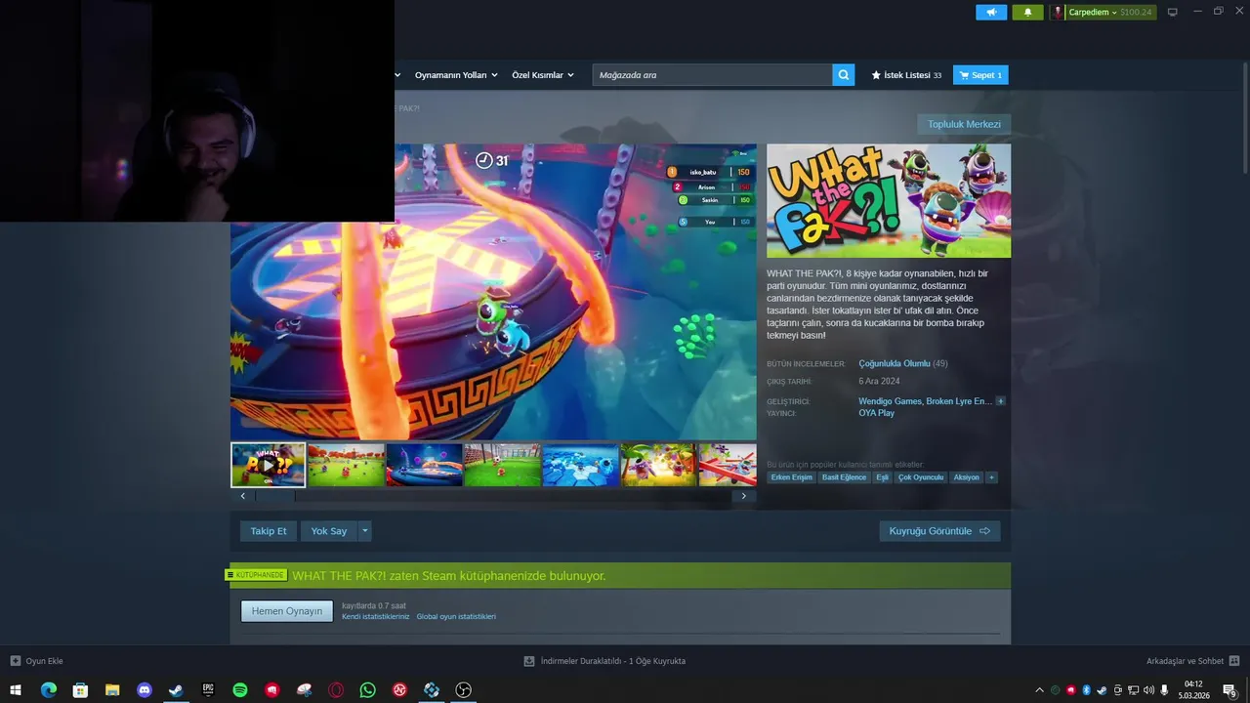Click Hemen Oynayın play now button
The width and height of the screenshot is (1250, 703).
287,611
